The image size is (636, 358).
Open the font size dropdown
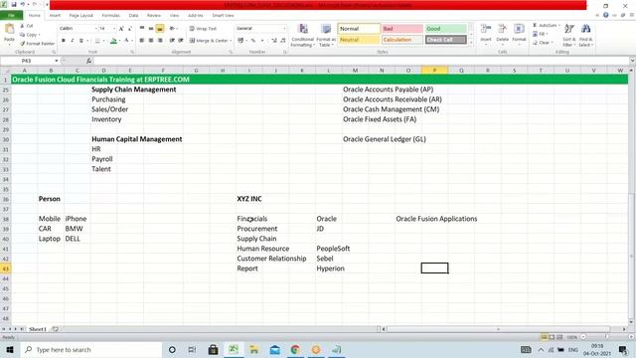click(x=114, y=29)
